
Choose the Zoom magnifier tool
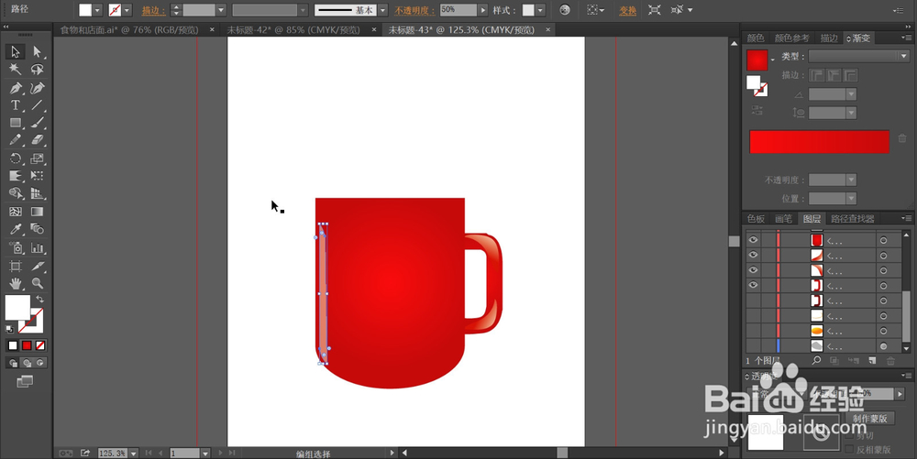coord(37,284)
